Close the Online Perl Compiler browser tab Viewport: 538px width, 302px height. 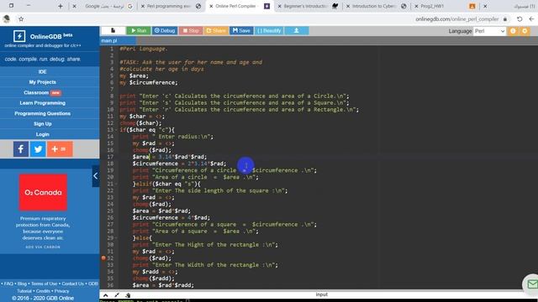tap(211, 6)
